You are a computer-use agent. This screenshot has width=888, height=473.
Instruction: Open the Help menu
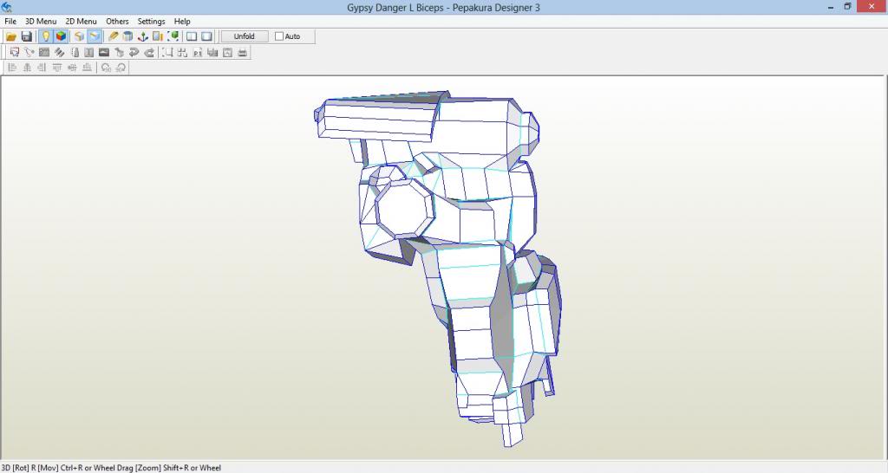(x=182, y=22)
